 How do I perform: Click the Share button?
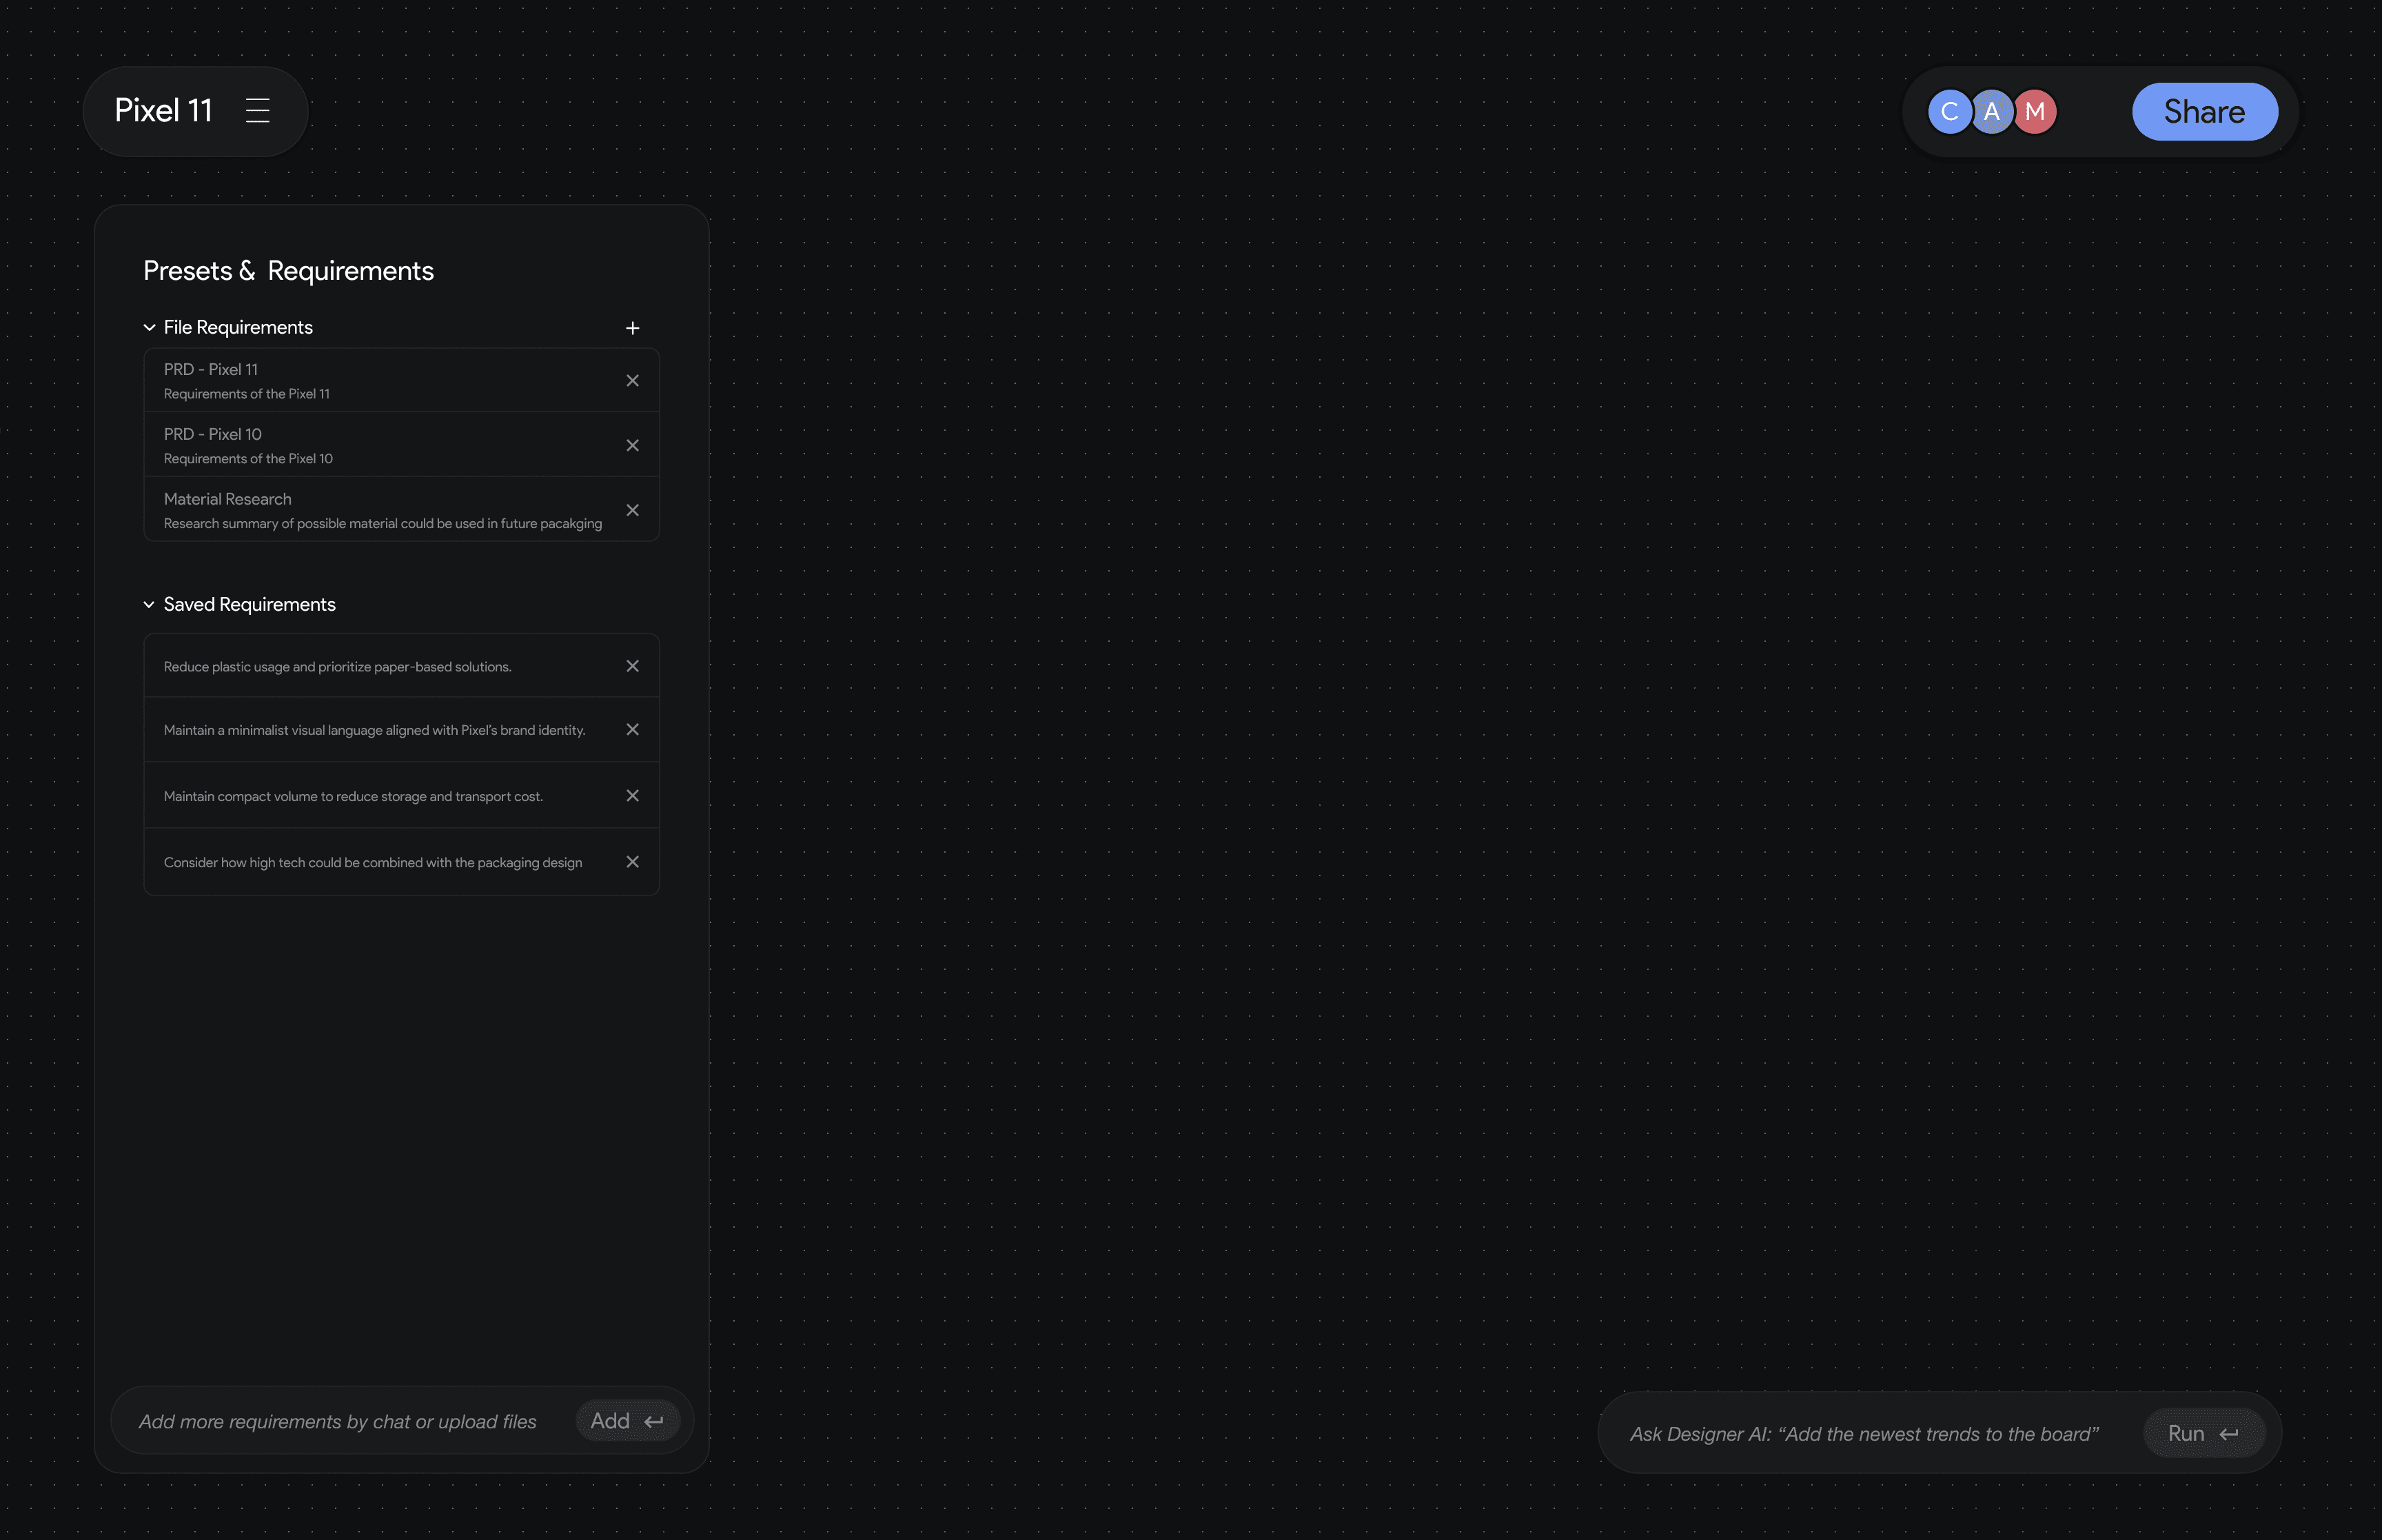2204,112
